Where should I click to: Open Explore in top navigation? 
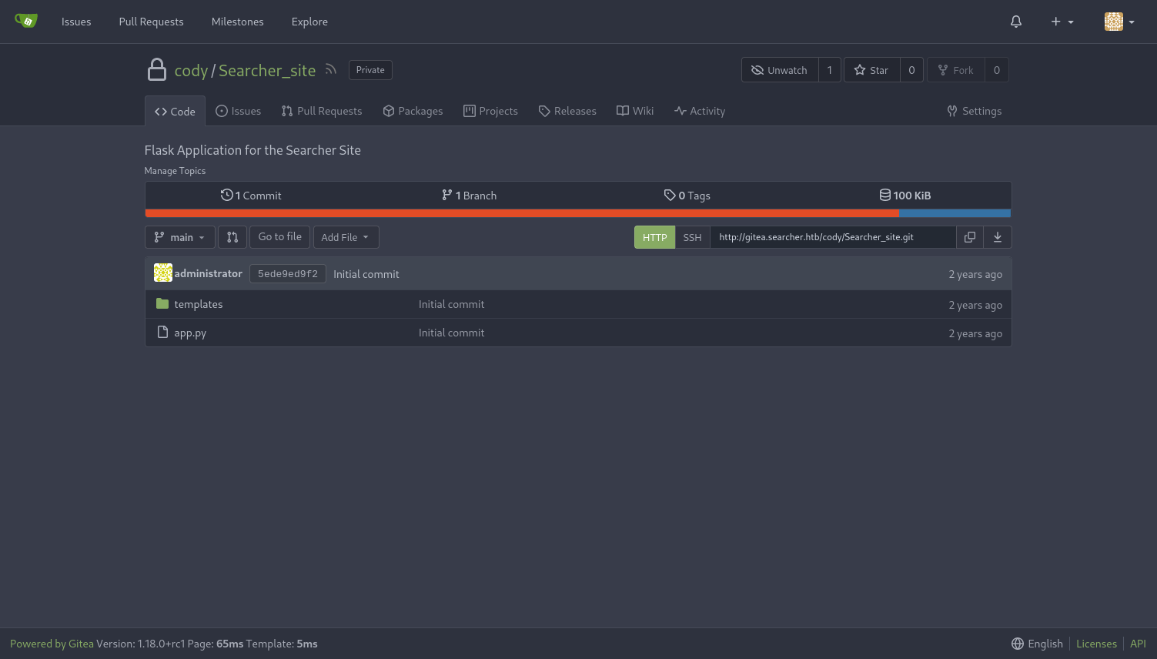coord(309,22)
